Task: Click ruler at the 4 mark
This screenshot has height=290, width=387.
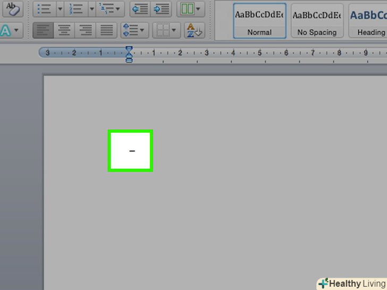Action: pyautogui.click(x=233, y=53)
